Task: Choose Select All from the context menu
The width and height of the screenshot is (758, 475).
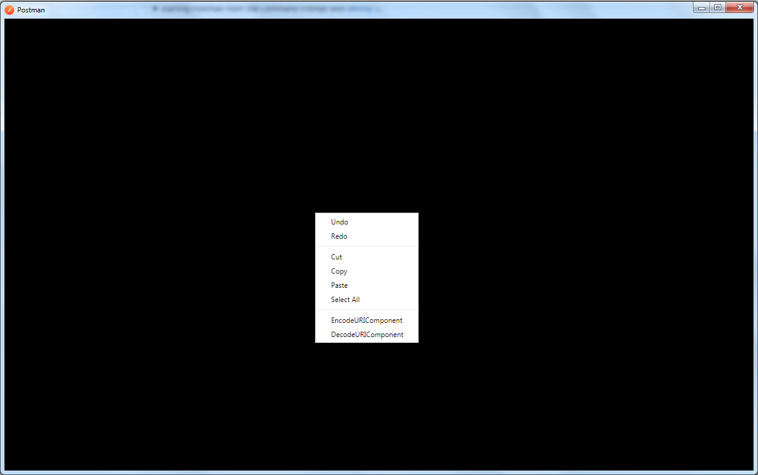Action: (x=345, y=299)
